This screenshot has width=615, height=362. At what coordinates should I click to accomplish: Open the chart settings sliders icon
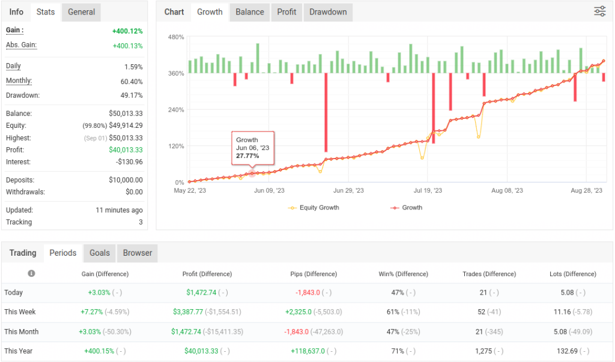(x=600, y=11)
